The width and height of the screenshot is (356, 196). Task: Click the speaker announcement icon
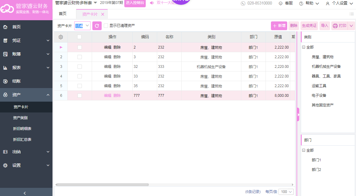(152, 3)
